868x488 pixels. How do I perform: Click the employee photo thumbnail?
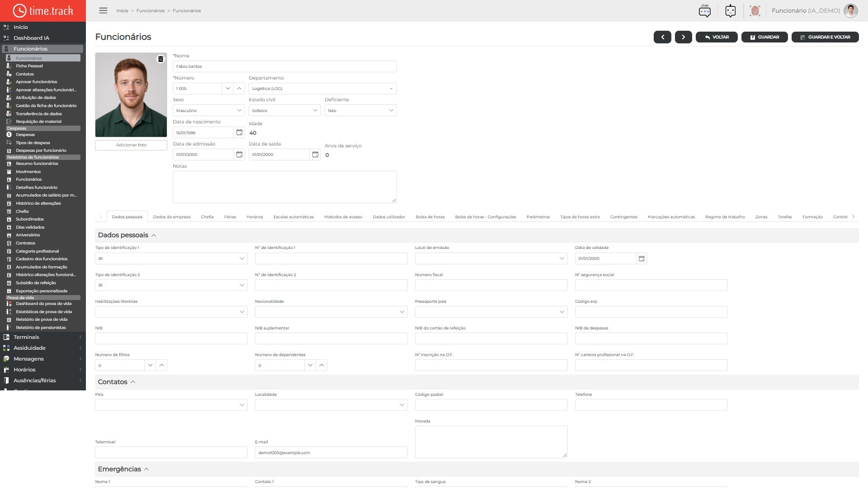point(131,95)
